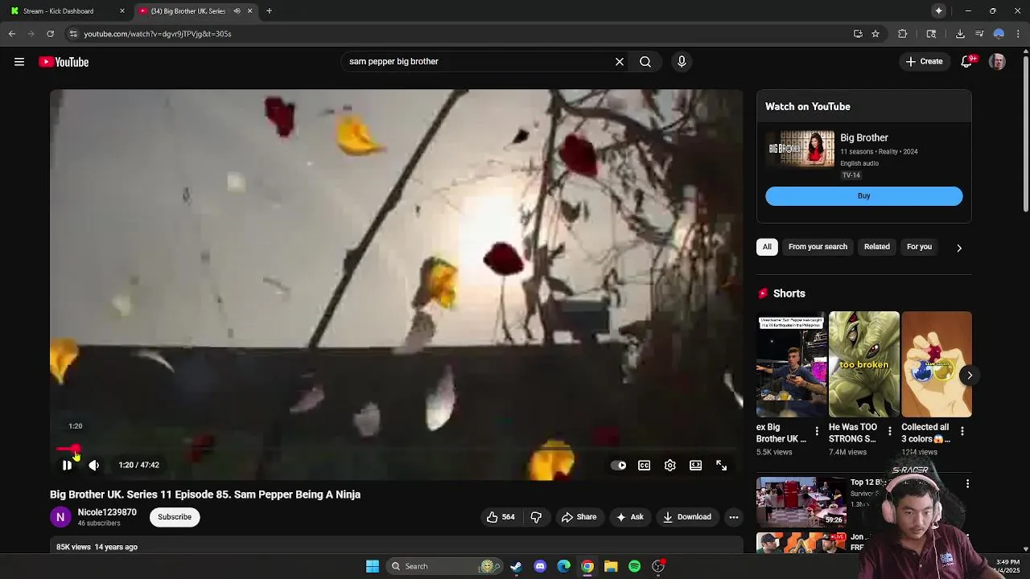Viewport: 1030px width, 579px height.
Task: Select From your search chip
Action: coord(818,247)
